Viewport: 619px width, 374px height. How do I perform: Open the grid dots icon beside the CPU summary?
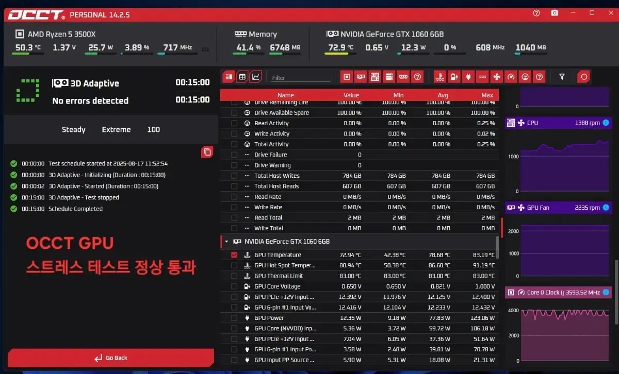click(x=205, y=49)
